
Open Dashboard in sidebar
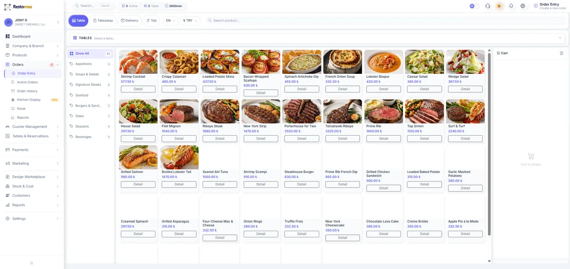(32, 36)
